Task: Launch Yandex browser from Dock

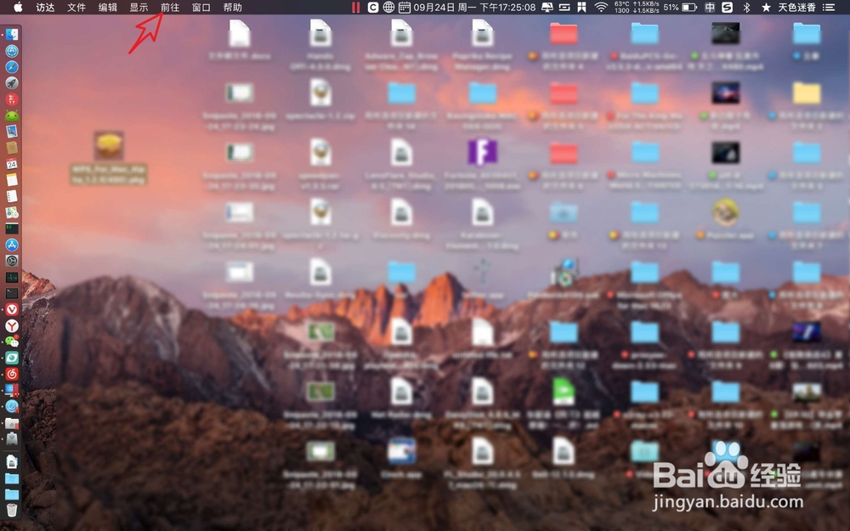Action: pyautogui.click(x=11, y=325)
